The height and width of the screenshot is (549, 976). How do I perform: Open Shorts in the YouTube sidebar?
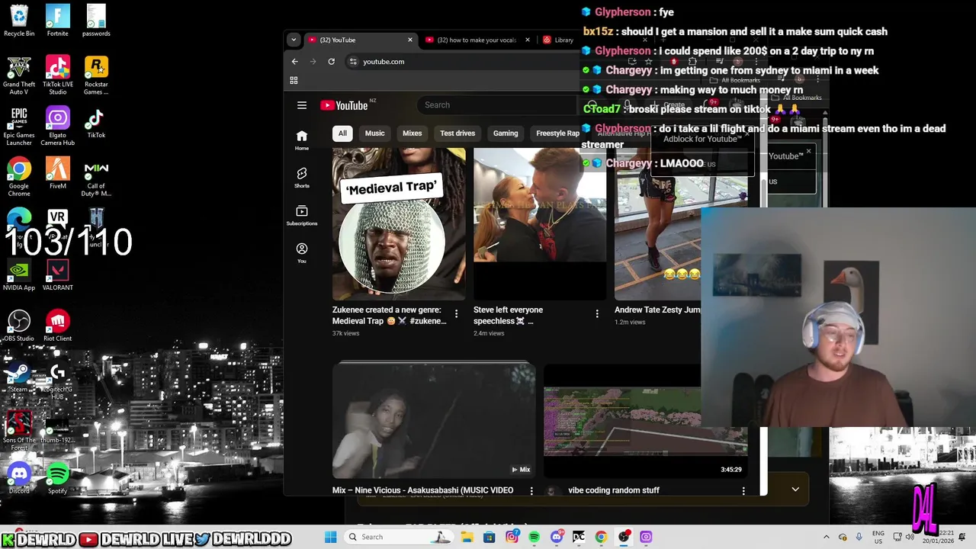pyautogui.click(x=302, y=178)
